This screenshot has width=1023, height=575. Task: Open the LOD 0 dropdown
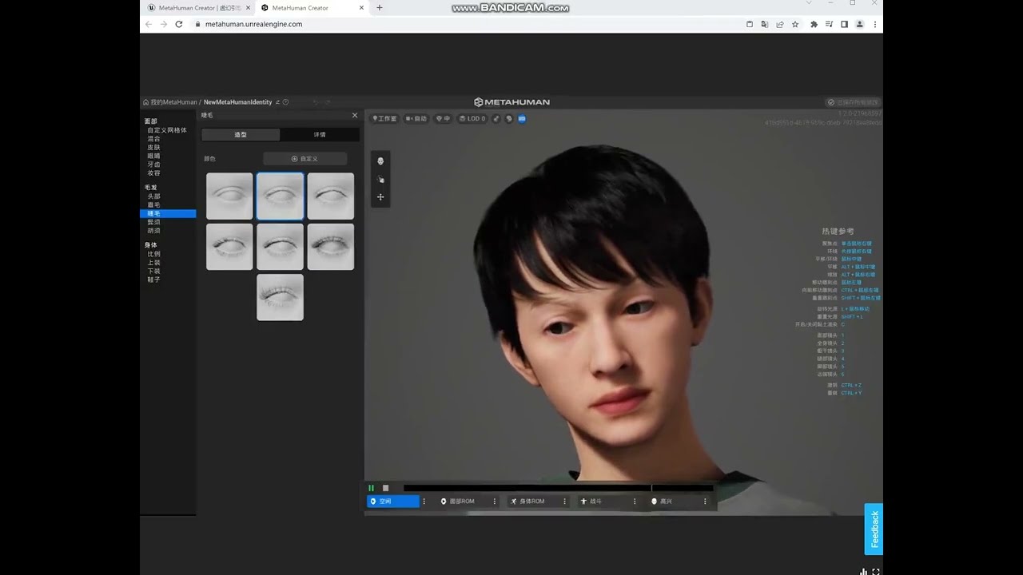click(x=472, y=119)
